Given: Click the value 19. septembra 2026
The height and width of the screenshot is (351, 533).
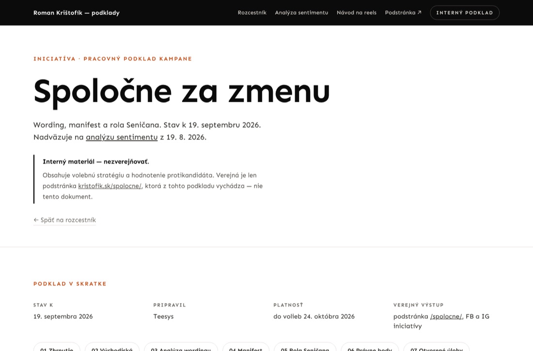Looking at the screenshot, I should point(63,316).
